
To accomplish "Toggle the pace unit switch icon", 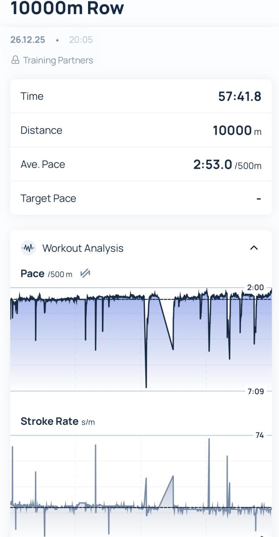I will pyautogui.click(x=85, y=273).
